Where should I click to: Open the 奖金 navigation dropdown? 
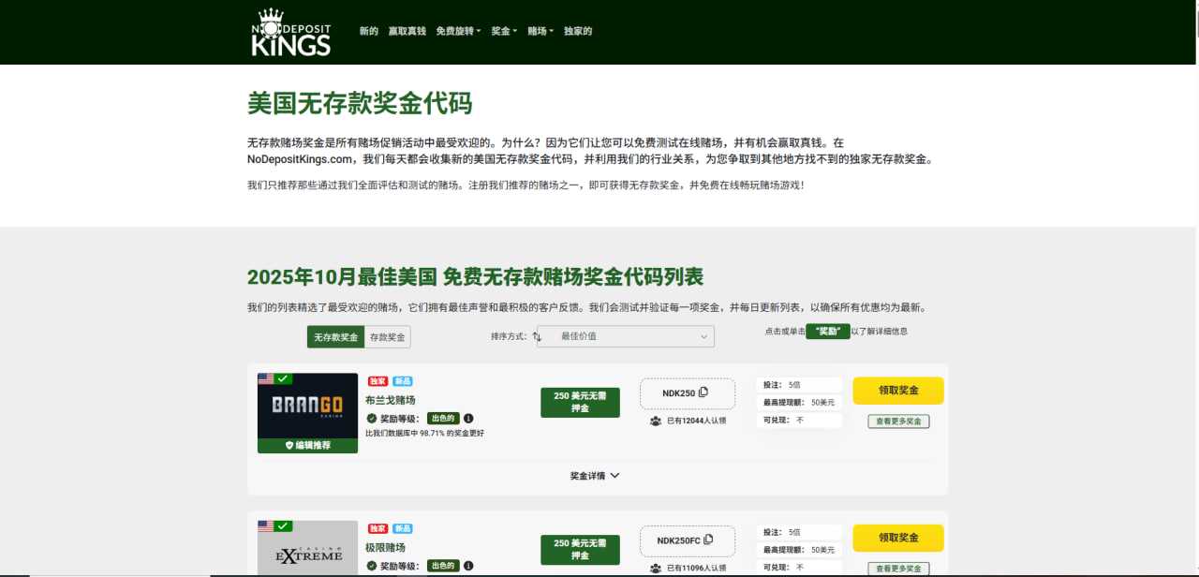click(504, 31)
